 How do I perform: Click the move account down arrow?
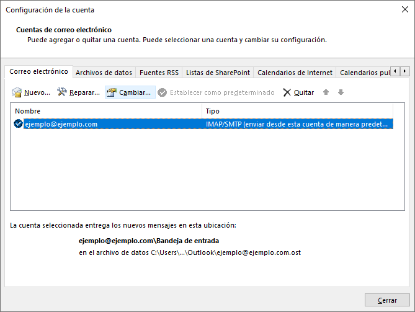point(341,92)
